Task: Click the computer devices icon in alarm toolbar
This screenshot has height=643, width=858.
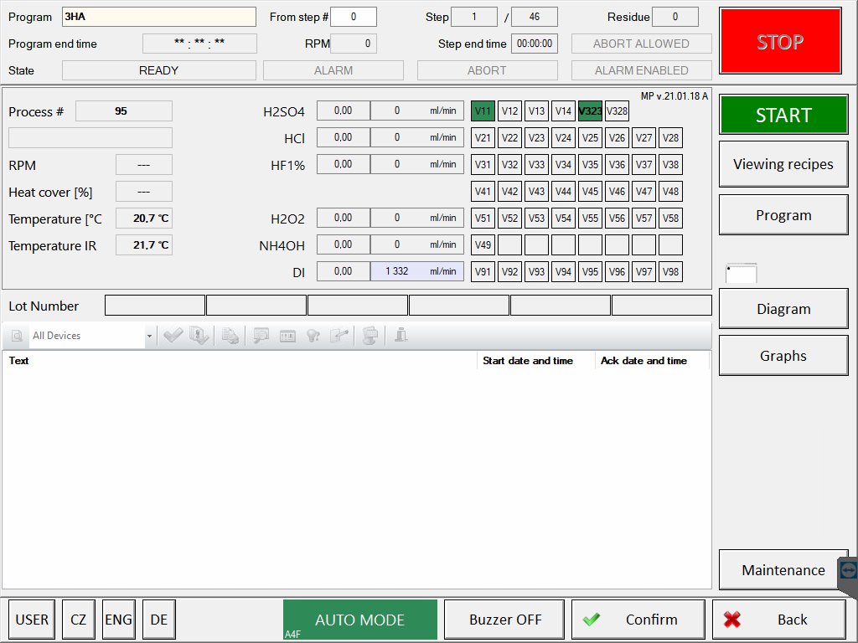Action: 370,336
